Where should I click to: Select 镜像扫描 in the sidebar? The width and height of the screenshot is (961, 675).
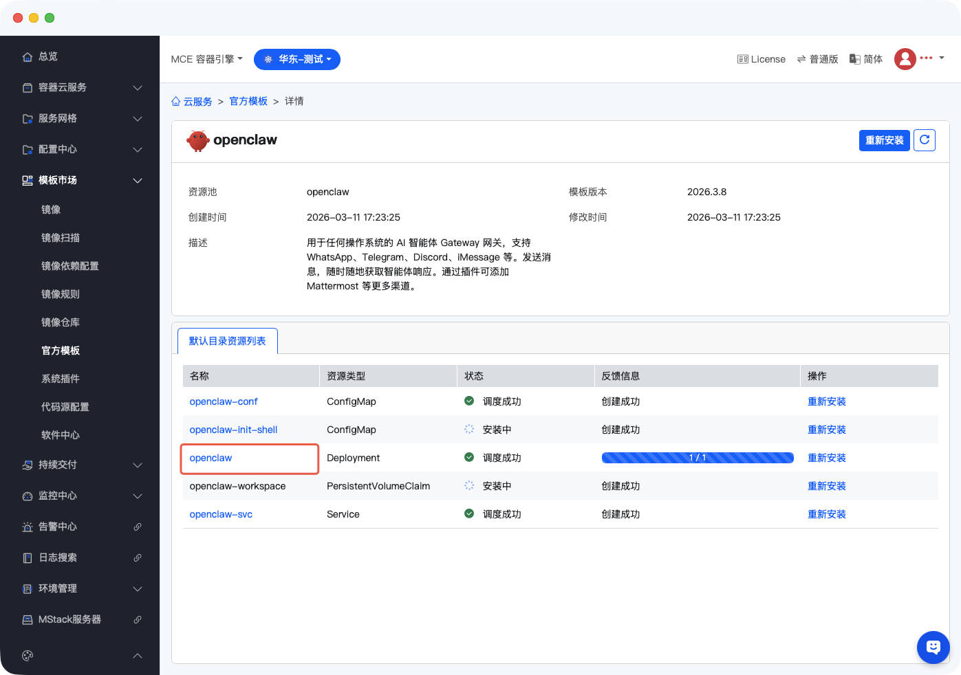coord(61,238)
